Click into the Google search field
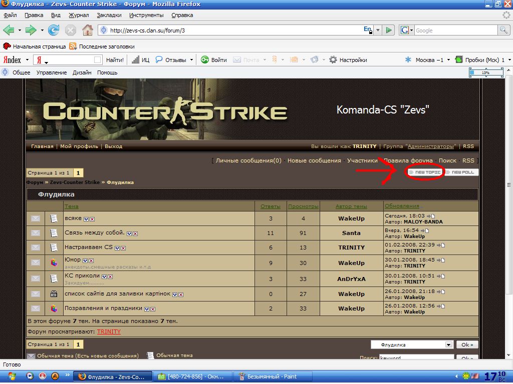This screenshot has width=513, height=384. click(x=456, y=30)
